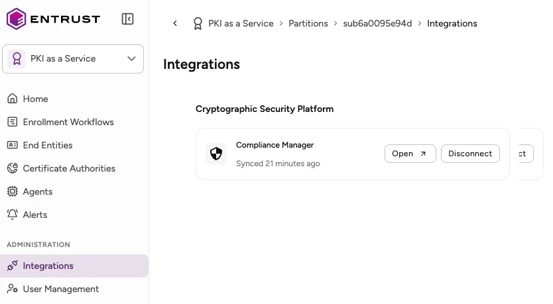Click the Integrations page heading
Image resolution: width=553 pixels, height=304 pixels.
[202, 64]
